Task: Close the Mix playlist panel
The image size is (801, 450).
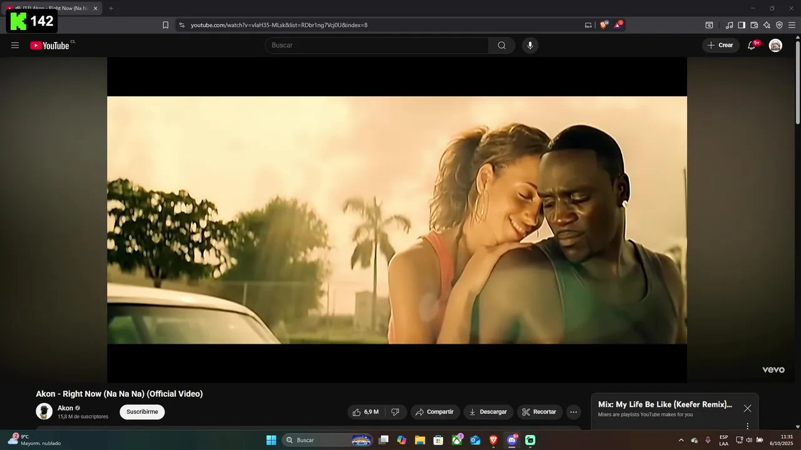Action: click(x=747, y=408)
